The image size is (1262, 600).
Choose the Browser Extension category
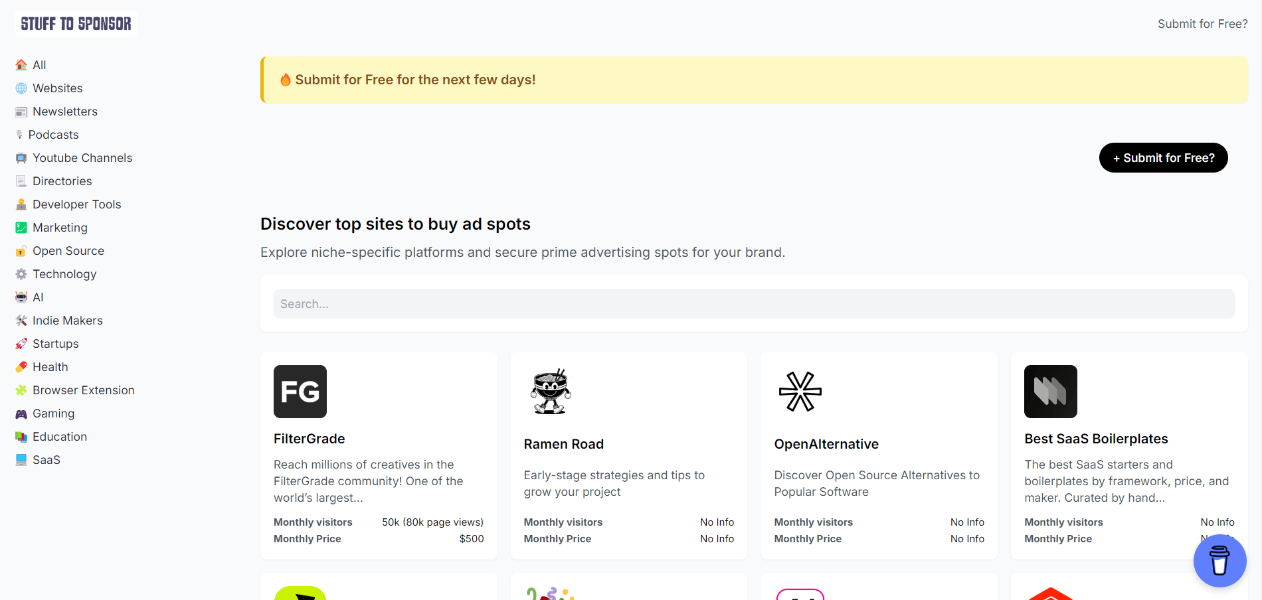click(83, 390)
